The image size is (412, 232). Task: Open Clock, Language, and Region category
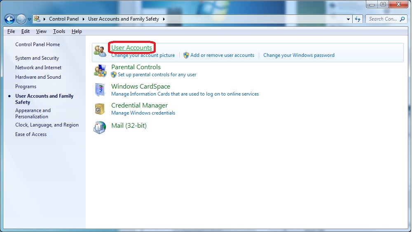pos(47,125)
